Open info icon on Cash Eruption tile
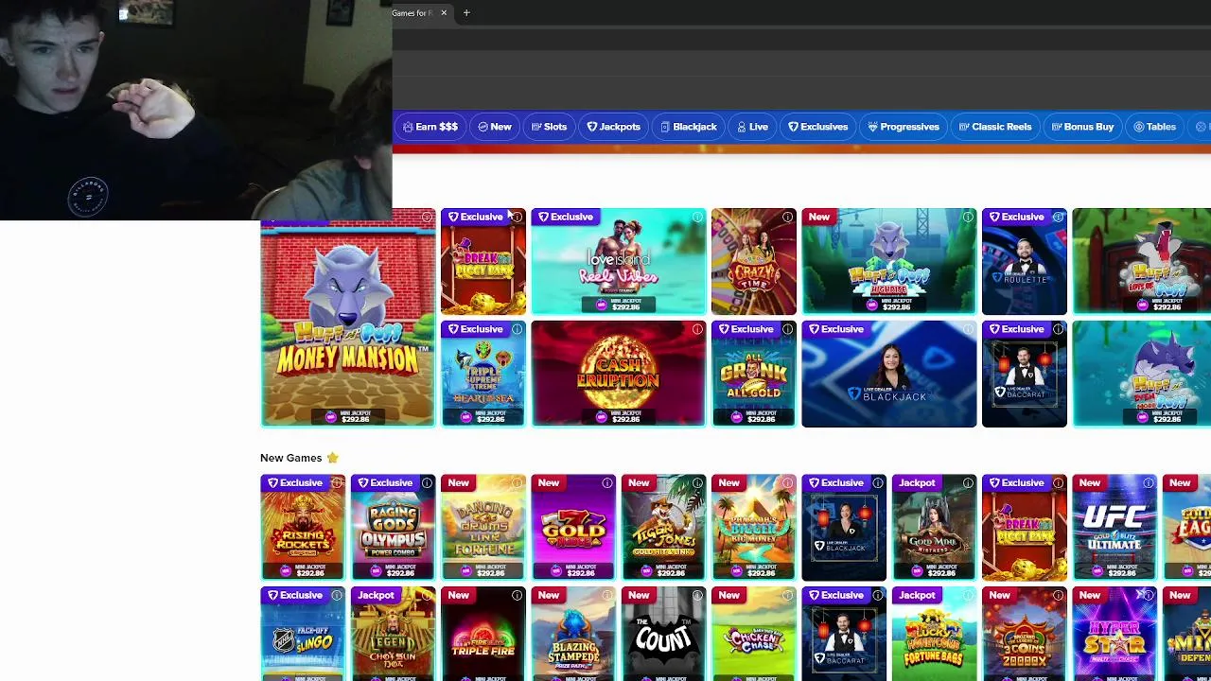 697,329
